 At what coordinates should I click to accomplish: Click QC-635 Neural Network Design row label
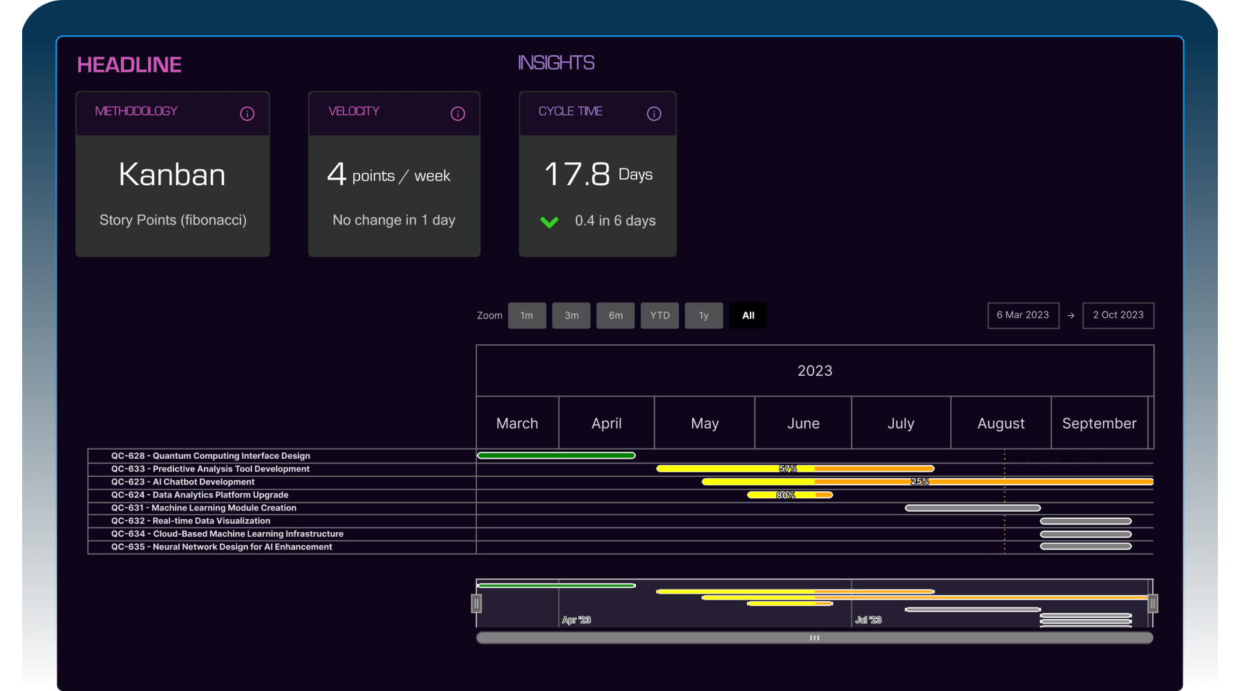click(221, 547)
